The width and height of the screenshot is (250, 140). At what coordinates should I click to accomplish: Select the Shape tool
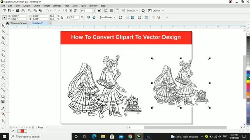(x=3, y=31)
